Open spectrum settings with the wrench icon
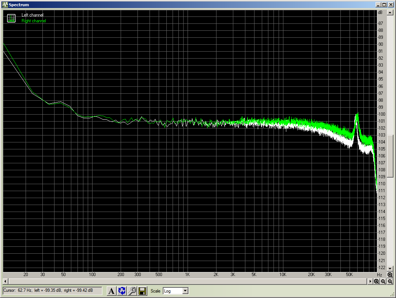Viewport: 396px width, 298px height. point(132,291)
